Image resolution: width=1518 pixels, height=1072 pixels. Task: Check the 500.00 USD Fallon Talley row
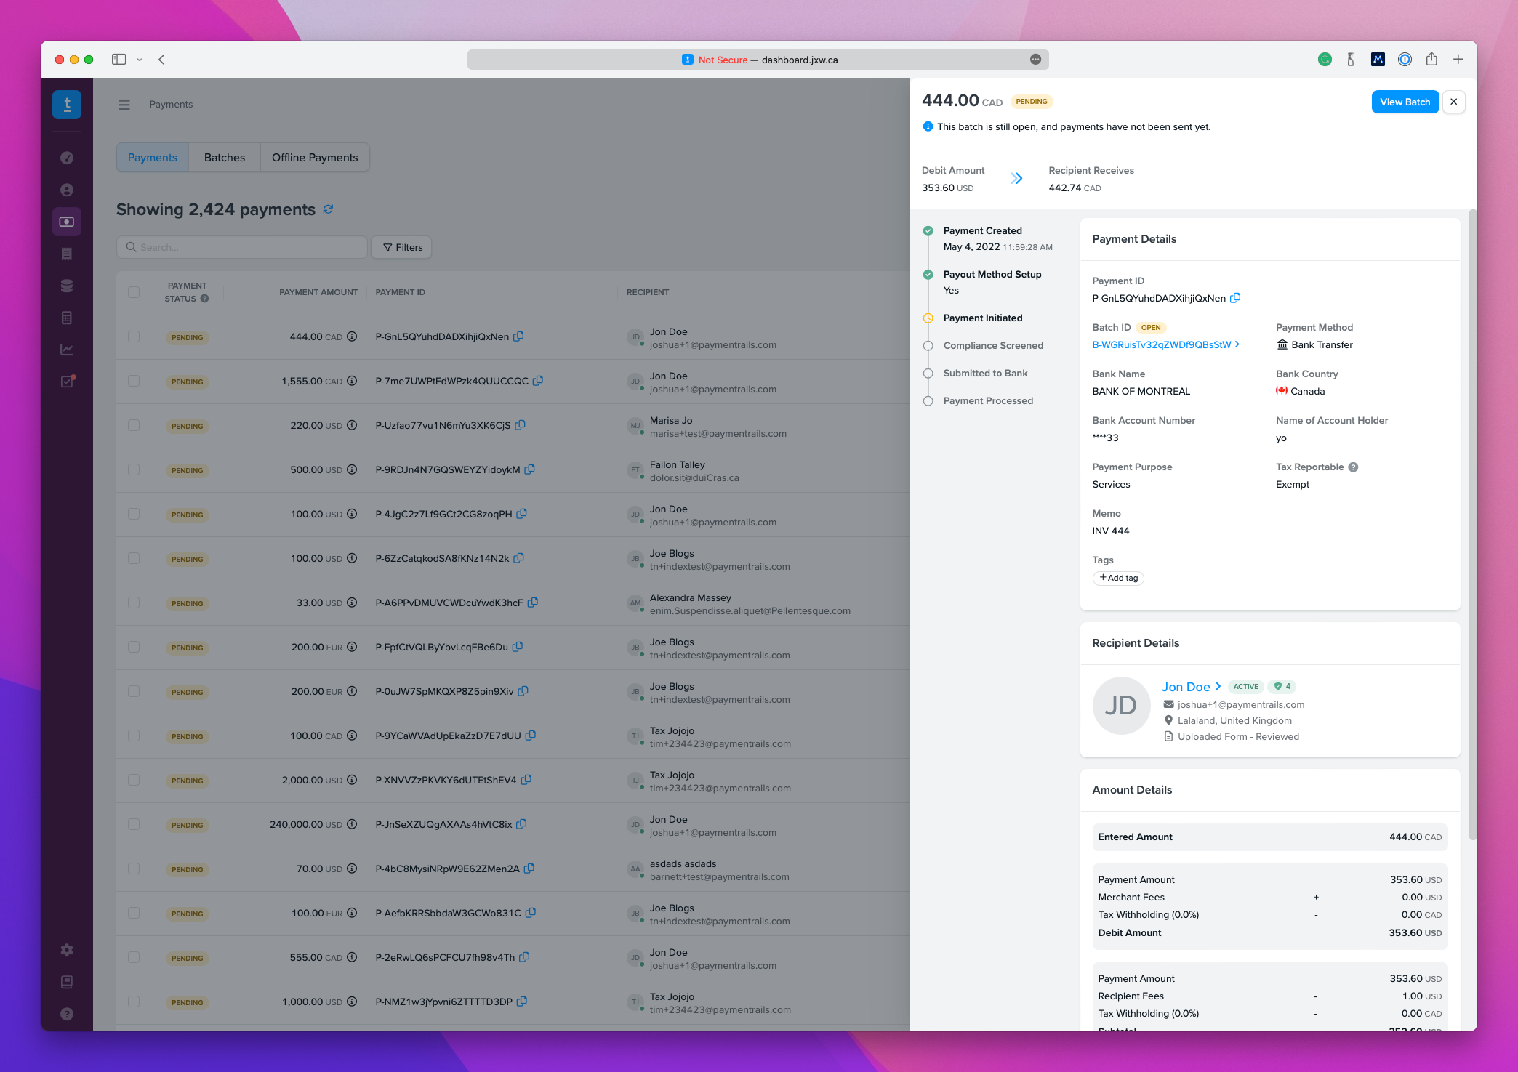(x=134, y=469)
